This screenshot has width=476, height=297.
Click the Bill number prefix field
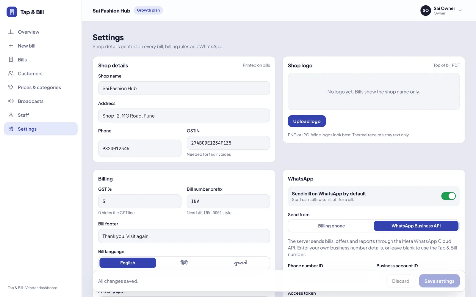pos(228,201)
